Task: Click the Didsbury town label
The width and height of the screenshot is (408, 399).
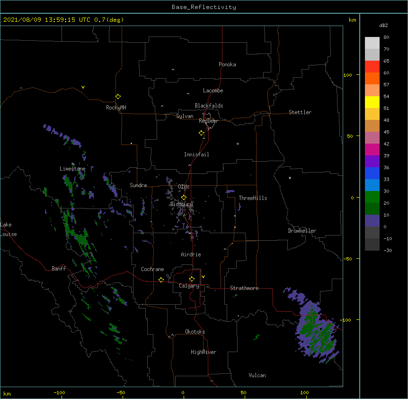Action: click(x=182, y=204)
